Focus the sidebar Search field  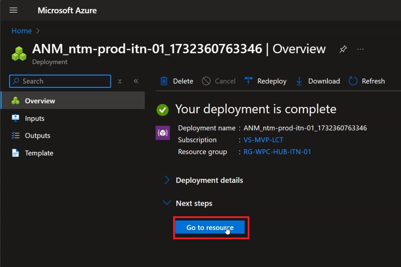click(60, 81)
